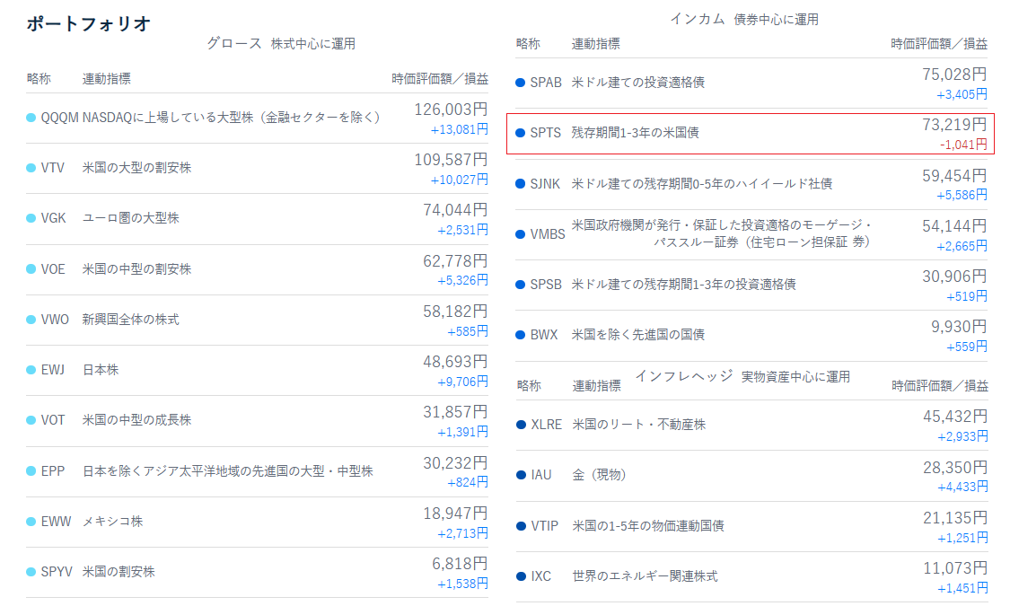Click the SPAB valuation 75,028円
Viewport: 1010px width, 606px height.
coord(954,75)
